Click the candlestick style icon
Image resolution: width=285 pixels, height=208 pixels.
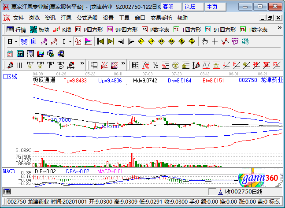pyautogui.click(x=64, y=41)
